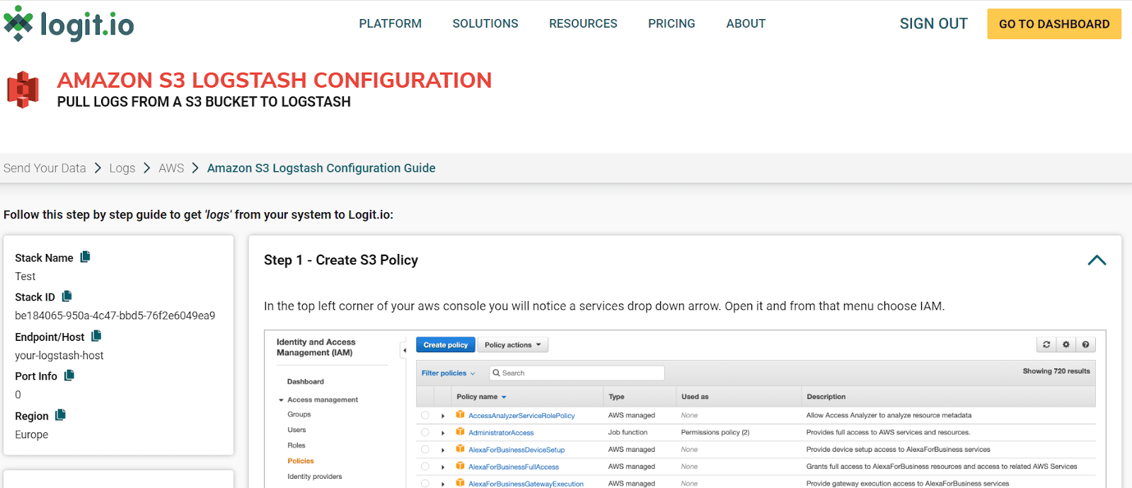Select the AlexaForBusinessFullAccess radio button
Screen dimensions: 1132x488
(425, 466)
